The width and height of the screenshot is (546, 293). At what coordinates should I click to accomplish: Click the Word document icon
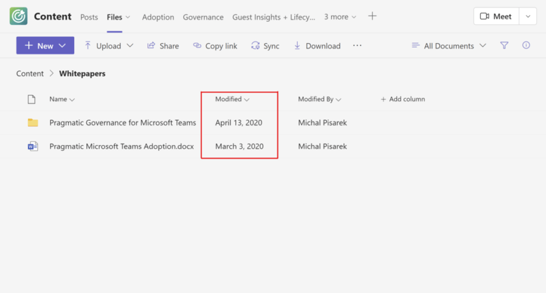[x=33, y=146]
